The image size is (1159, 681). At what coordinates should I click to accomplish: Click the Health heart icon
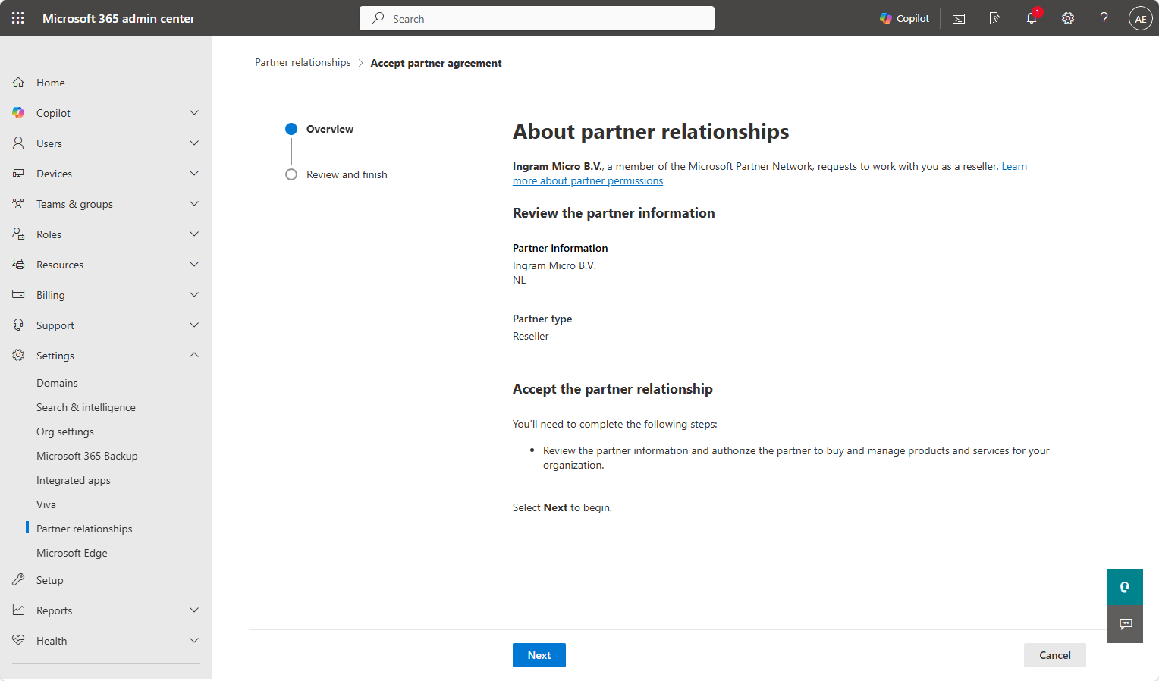click(x=18, y=640)
